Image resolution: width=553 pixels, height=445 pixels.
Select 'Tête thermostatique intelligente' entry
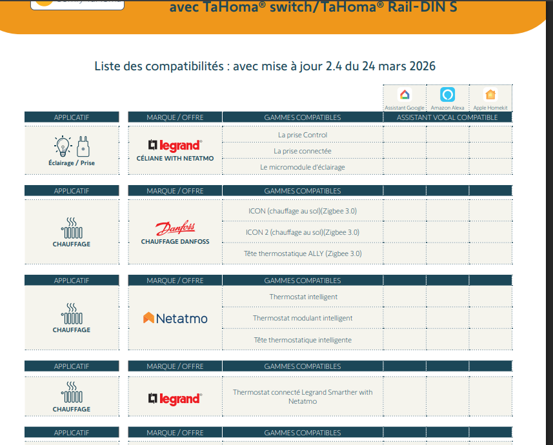[303, 340]
